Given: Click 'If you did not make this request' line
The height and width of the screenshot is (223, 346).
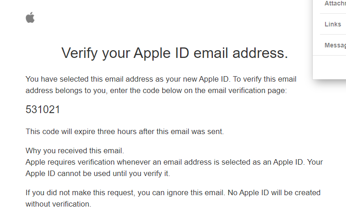Looking at the screenshot, I should point(173,193).
